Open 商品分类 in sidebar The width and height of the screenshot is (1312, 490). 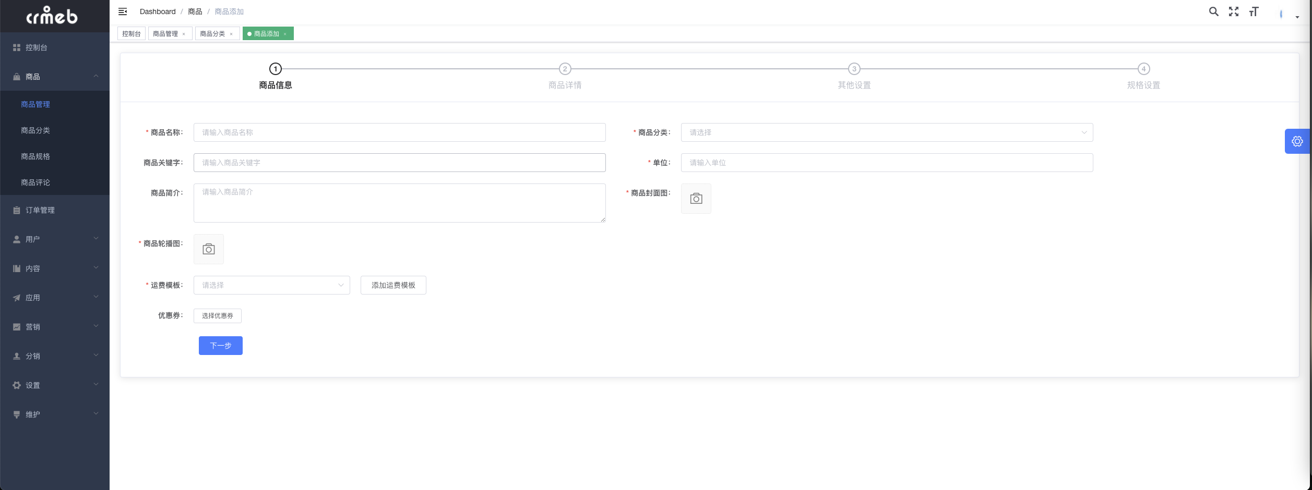pyautogui.click(x=55, y=130)
